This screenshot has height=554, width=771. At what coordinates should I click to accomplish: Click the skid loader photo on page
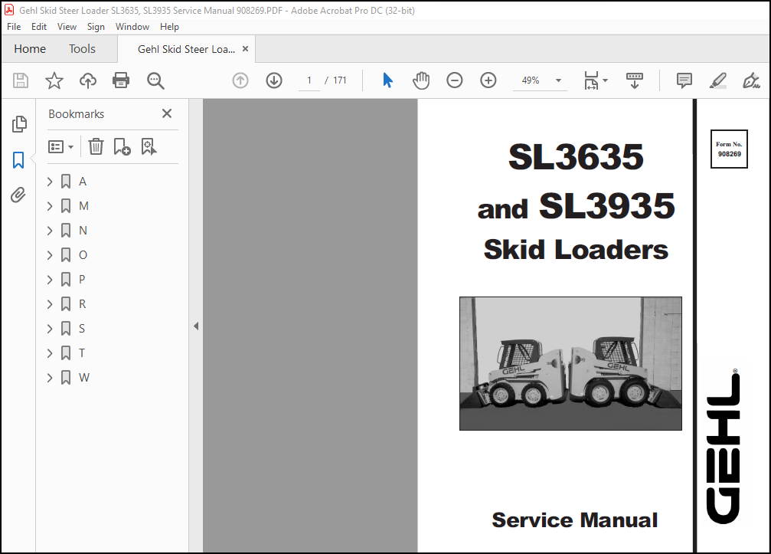(x=570, y=364)
